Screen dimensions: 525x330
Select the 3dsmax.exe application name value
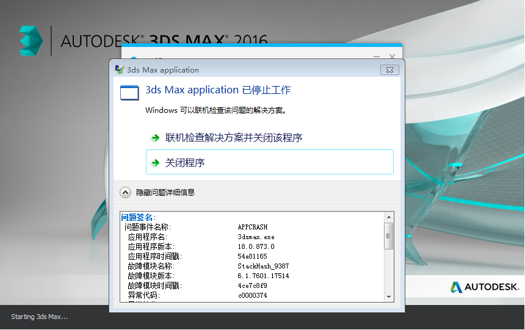click(x=256, y=237)
